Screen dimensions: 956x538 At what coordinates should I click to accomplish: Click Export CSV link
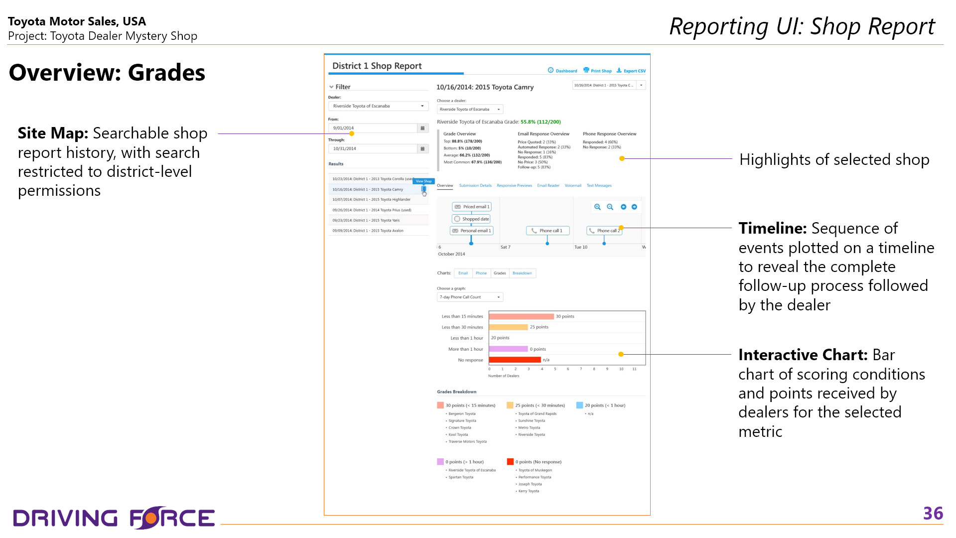(x=631, y=71)
